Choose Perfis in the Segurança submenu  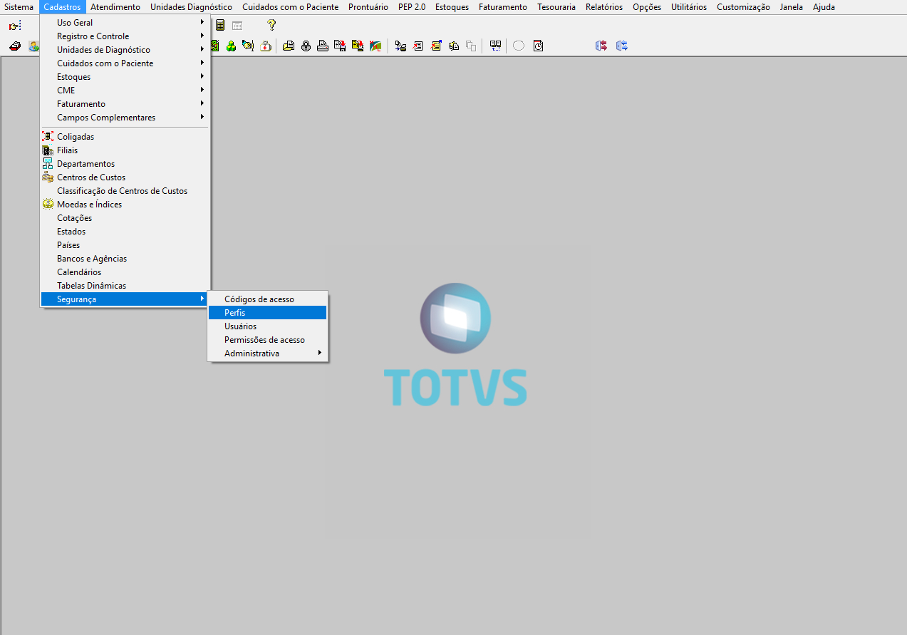point(267,313)
